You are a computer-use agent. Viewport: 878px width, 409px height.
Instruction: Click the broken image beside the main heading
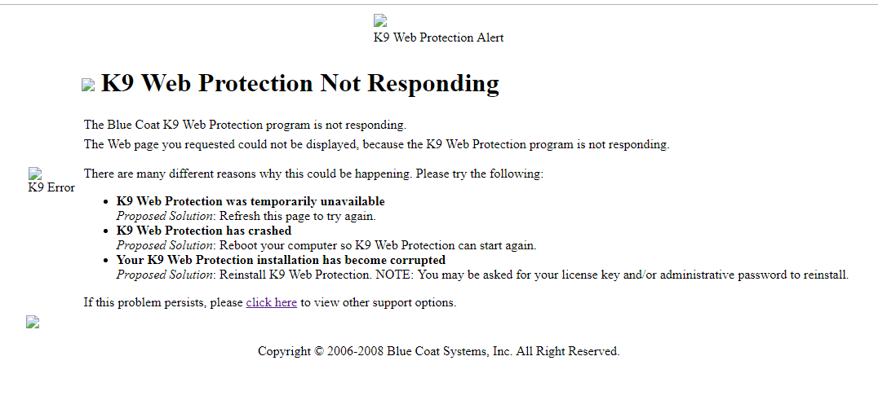pos(88,85)
